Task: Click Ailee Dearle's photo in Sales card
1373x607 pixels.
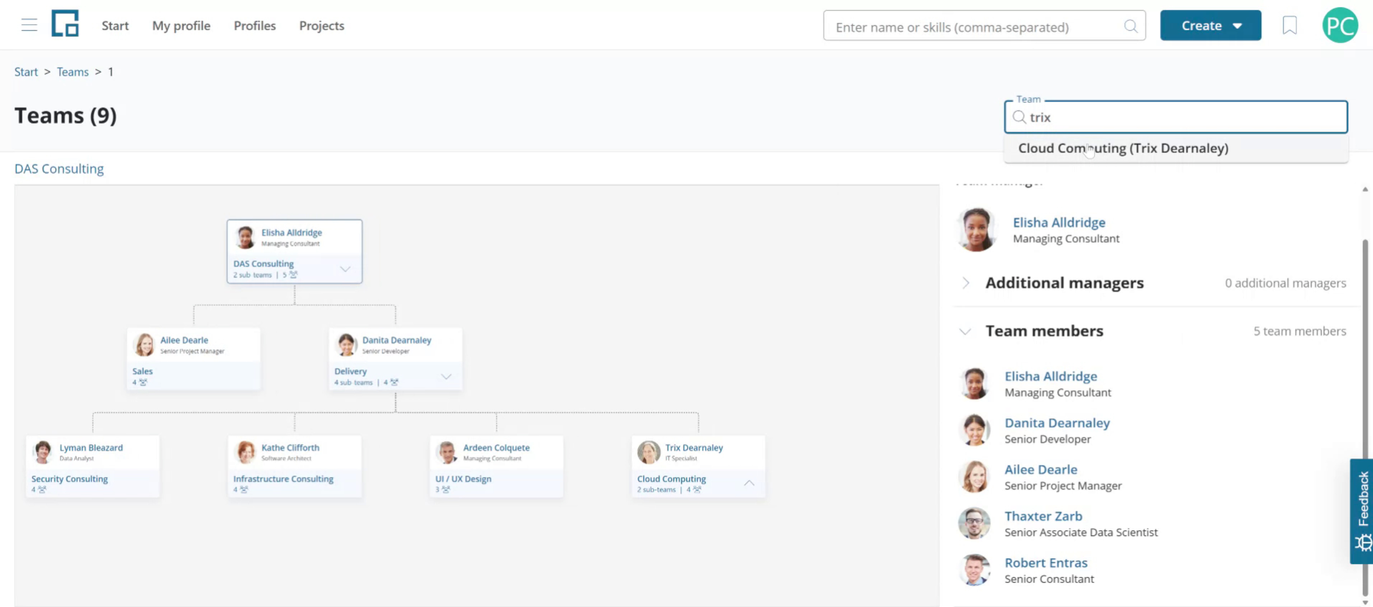Action: click(x=144, y=345)
